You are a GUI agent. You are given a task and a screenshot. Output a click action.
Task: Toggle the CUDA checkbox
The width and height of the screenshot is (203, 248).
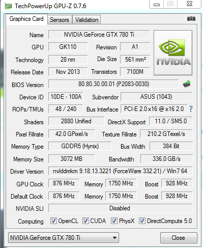(85, 221)
